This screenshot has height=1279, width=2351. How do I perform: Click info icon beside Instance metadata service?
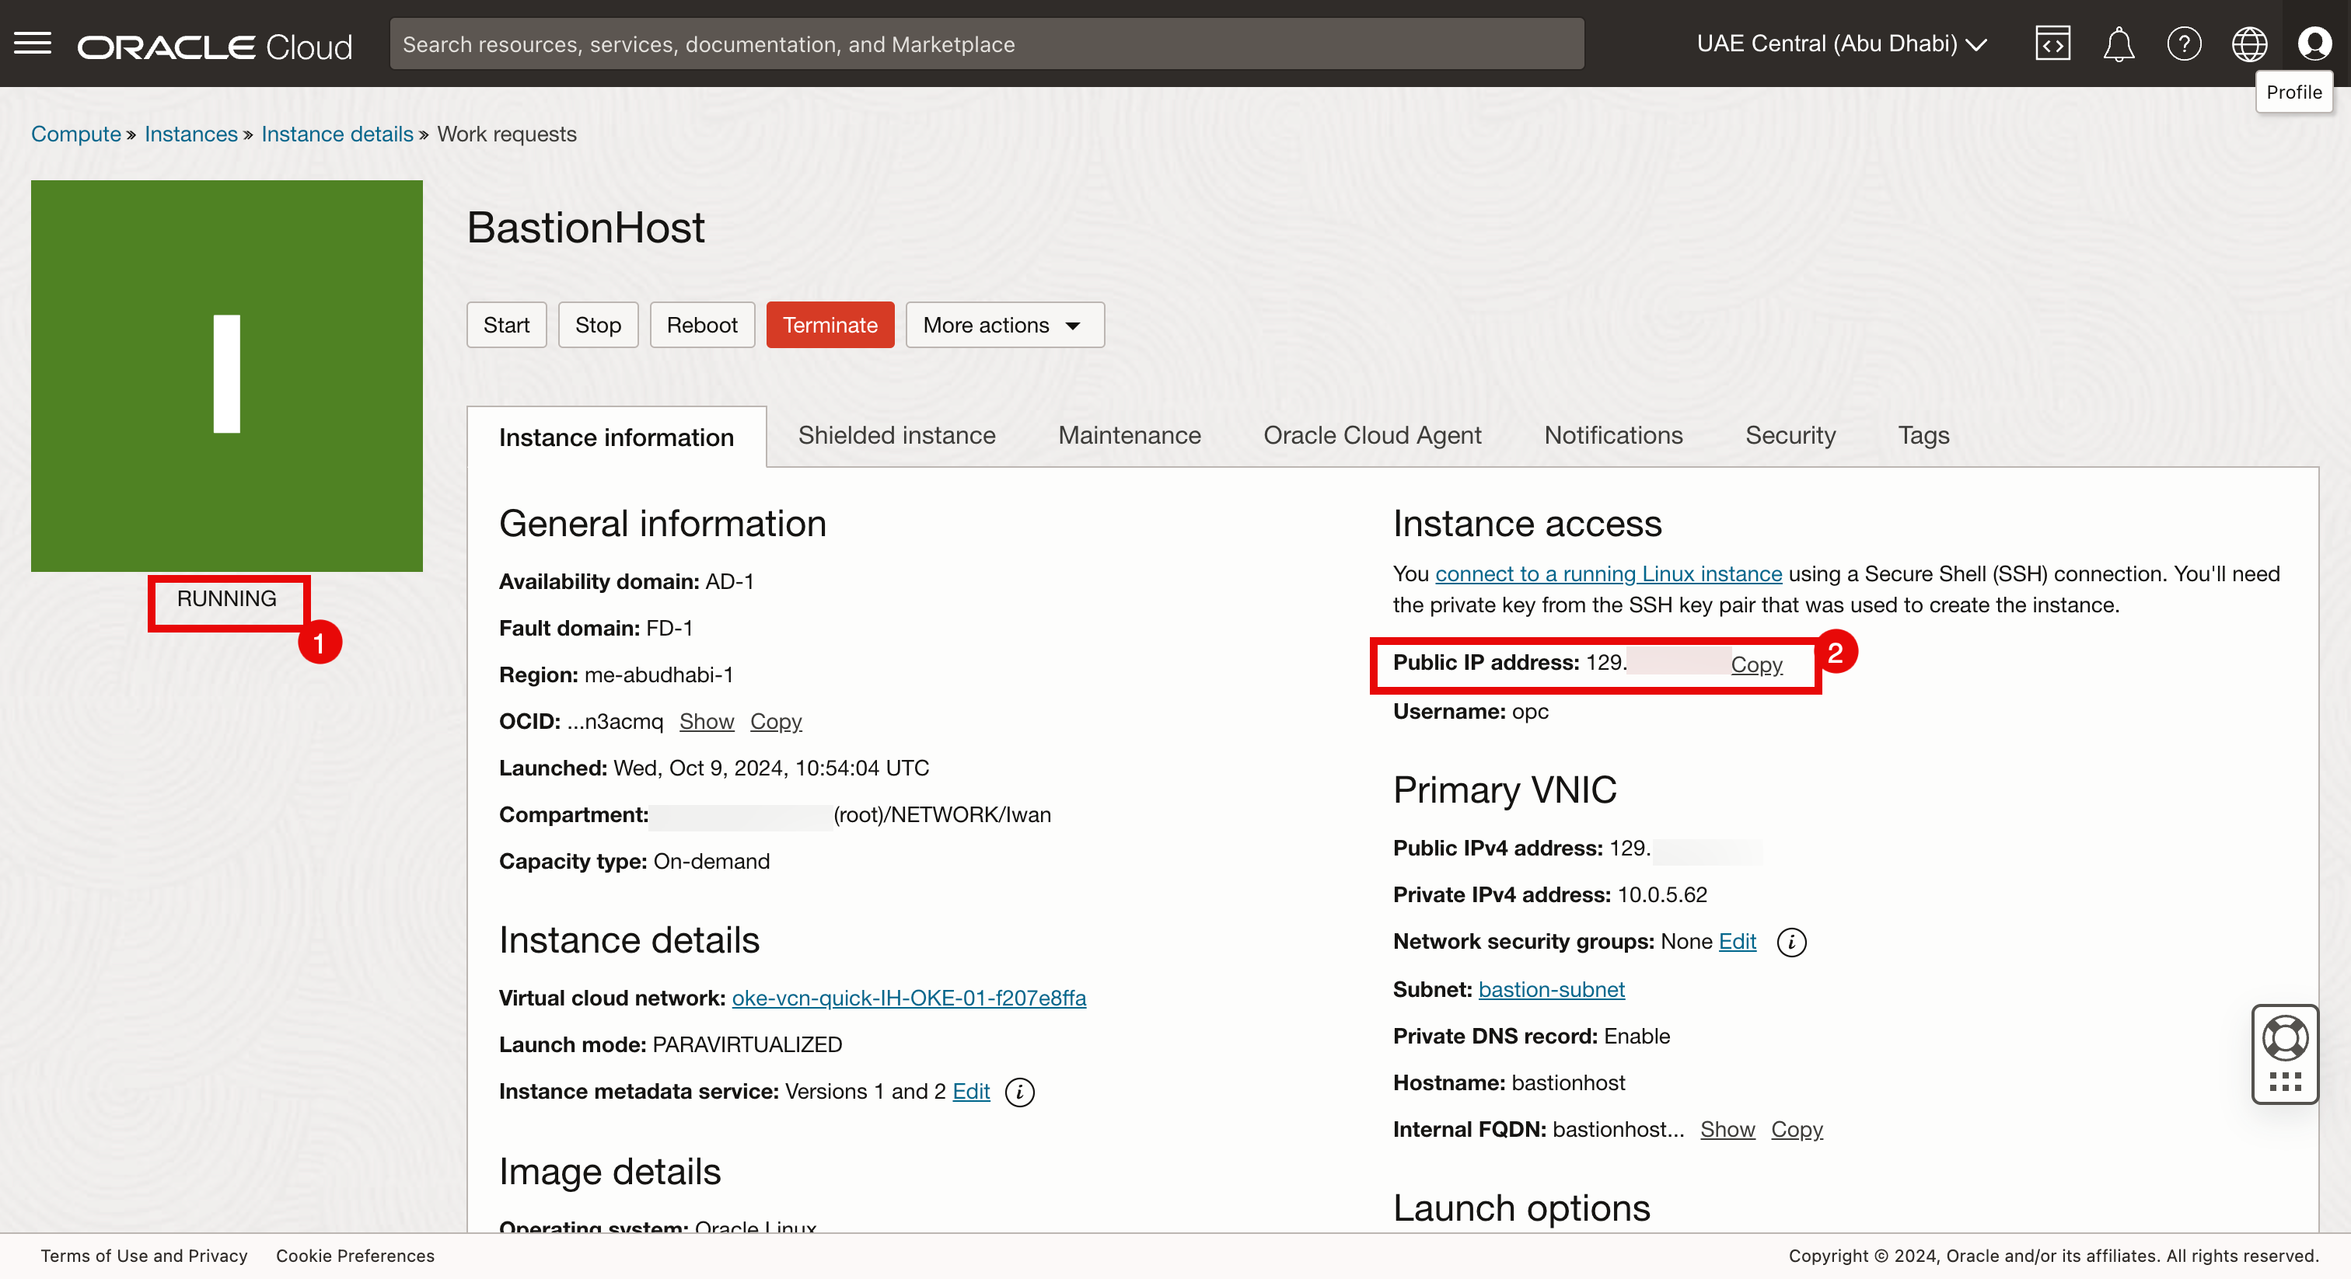(1018, 1092)
